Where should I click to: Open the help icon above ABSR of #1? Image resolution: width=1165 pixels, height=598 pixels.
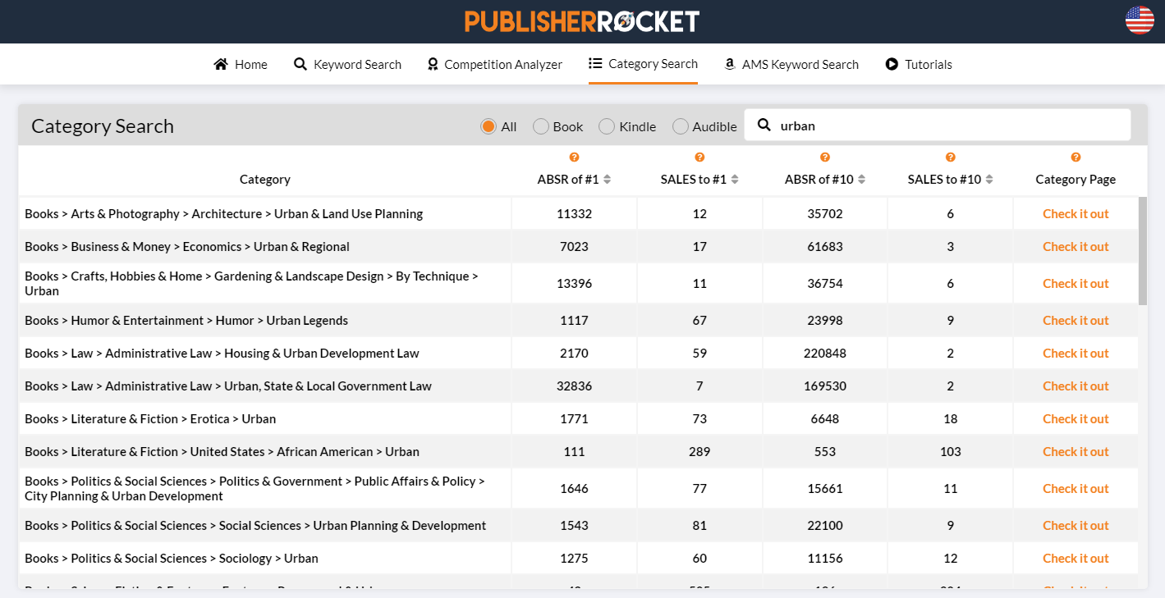click(x=574, y=157)
